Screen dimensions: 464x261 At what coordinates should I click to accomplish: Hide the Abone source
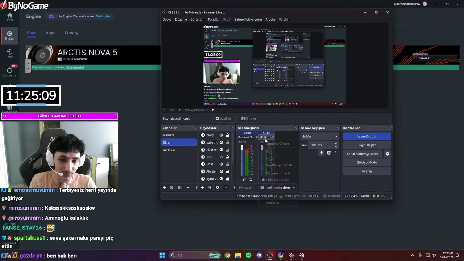tap(221, 150)
